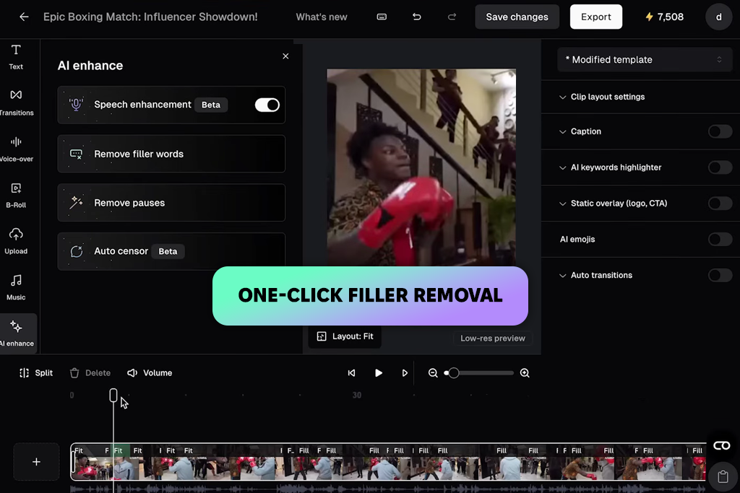Open the Text tool in sidebar
The width and height of the screenshot is (740, 493).
(16, 57)
